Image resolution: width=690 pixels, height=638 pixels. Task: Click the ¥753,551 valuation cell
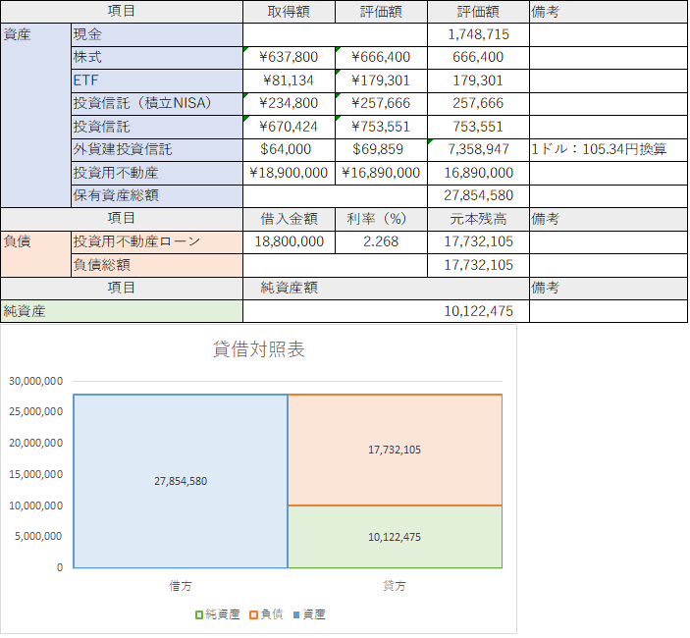[x=381, y=128]
